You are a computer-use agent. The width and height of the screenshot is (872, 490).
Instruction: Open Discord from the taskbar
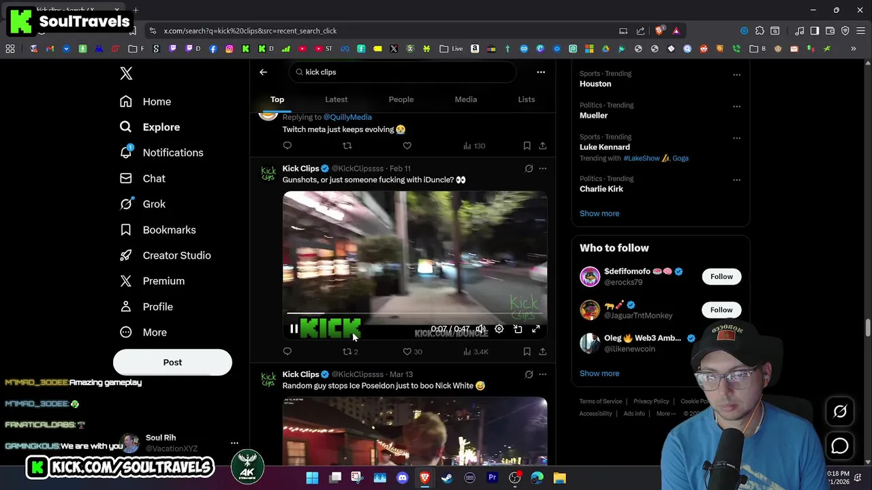pyautogui.click(x=402, y=478)
